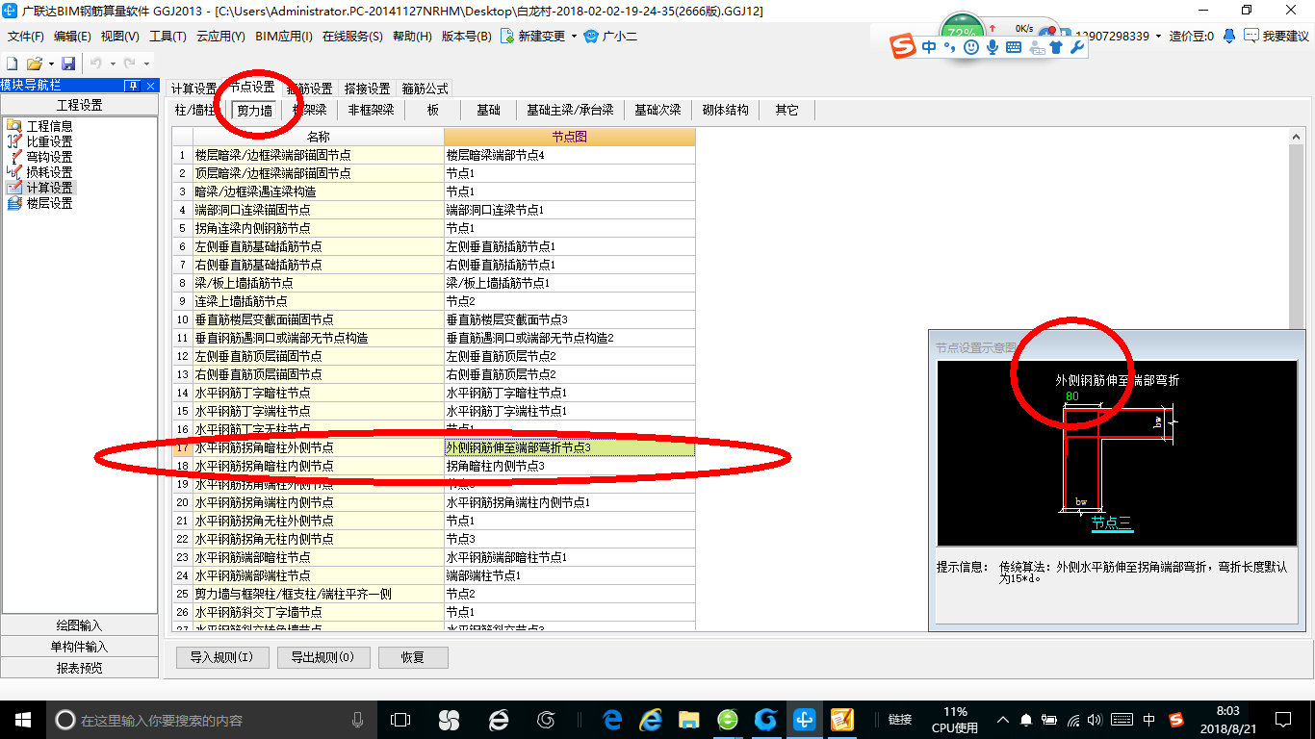Click the 节点三 link in diagram

(x=1111, y=522)
